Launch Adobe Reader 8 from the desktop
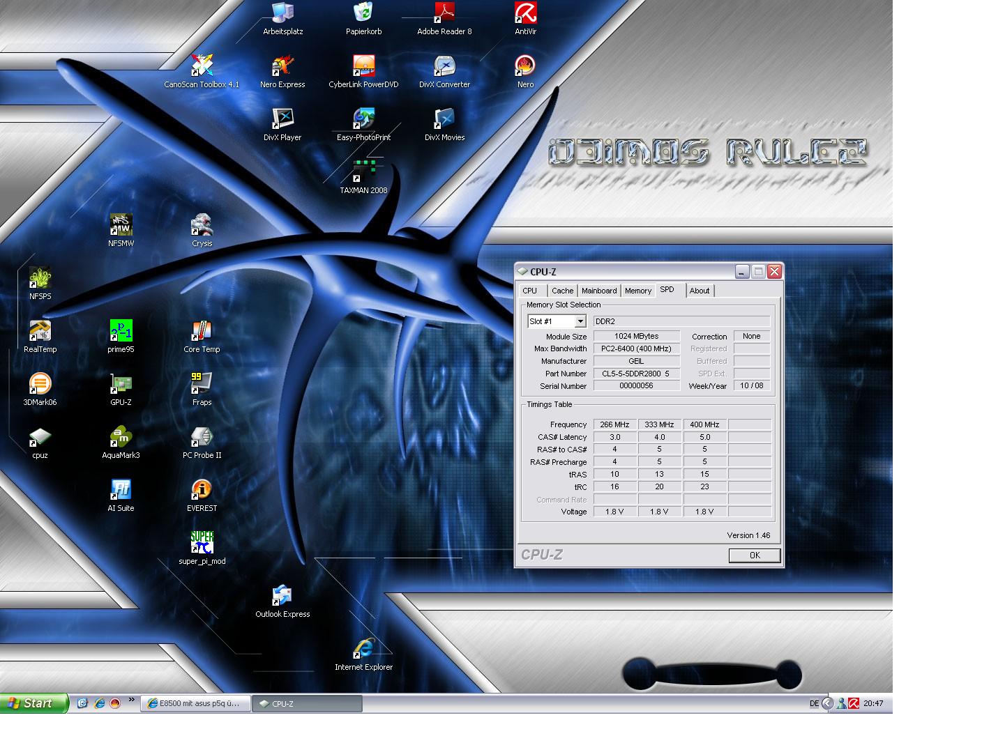The height and width of the screenshot is (736, 982). click(444, 19)
